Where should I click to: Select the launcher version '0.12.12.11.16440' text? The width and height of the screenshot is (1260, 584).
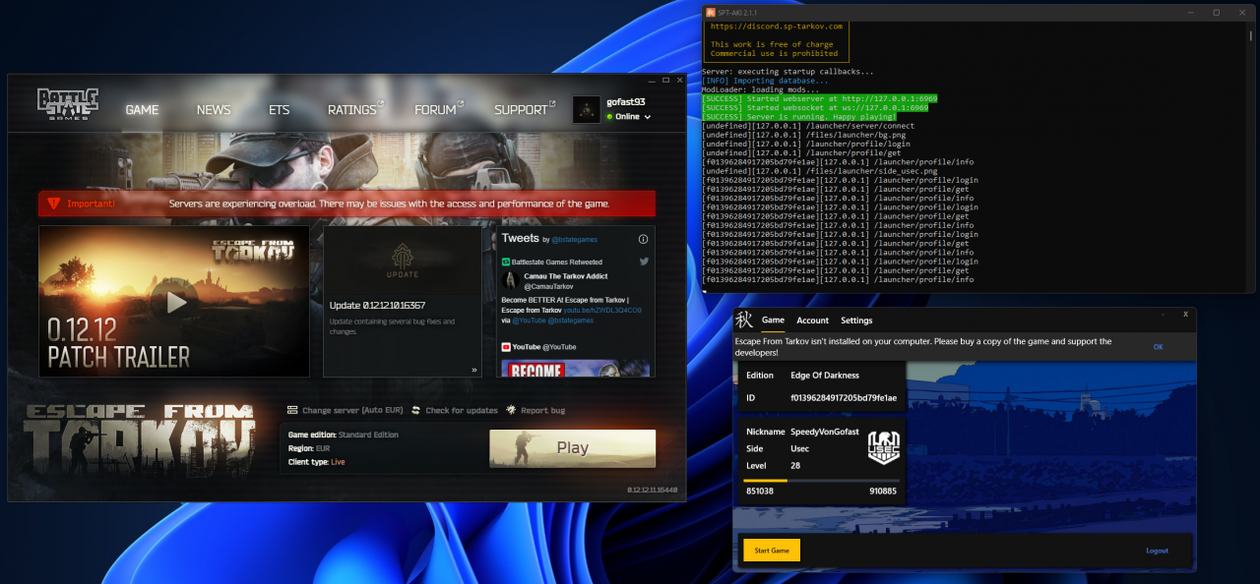(x=652, y=490)
